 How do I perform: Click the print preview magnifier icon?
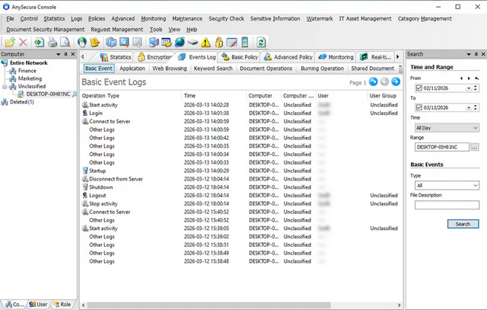click(x=65, y=42)
